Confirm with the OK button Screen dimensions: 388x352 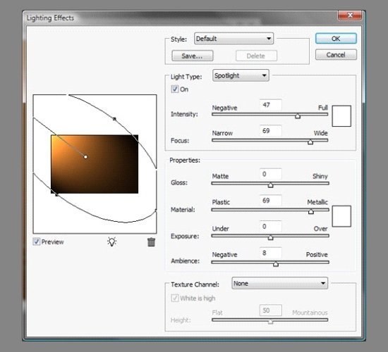336,39
